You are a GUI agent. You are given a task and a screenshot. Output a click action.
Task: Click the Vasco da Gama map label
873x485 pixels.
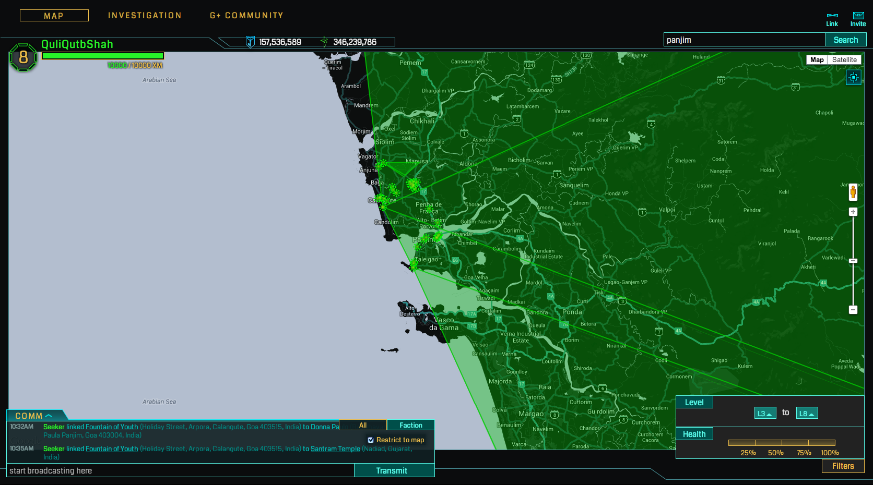point(444,324)
